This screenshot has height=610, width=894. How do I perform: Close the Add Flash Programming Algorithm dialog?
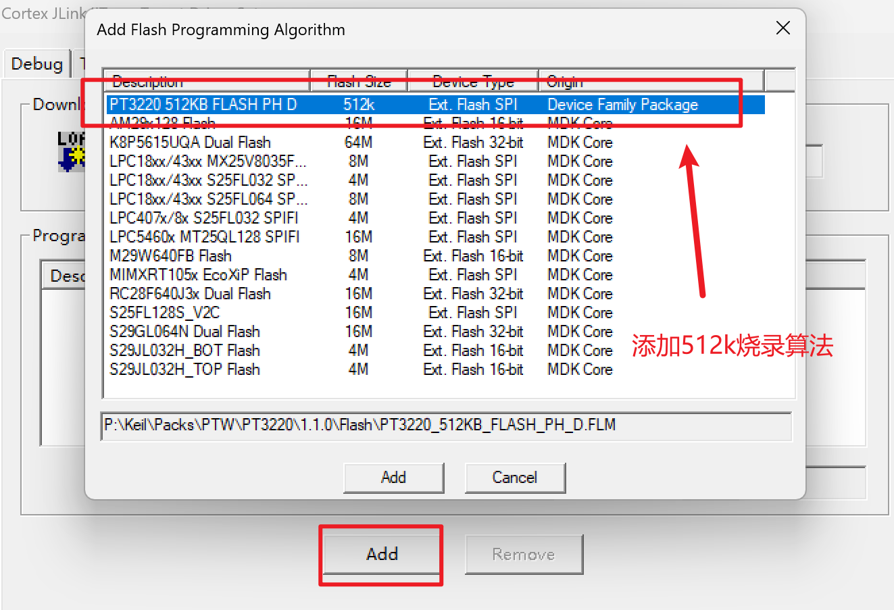tap(783, 28)
